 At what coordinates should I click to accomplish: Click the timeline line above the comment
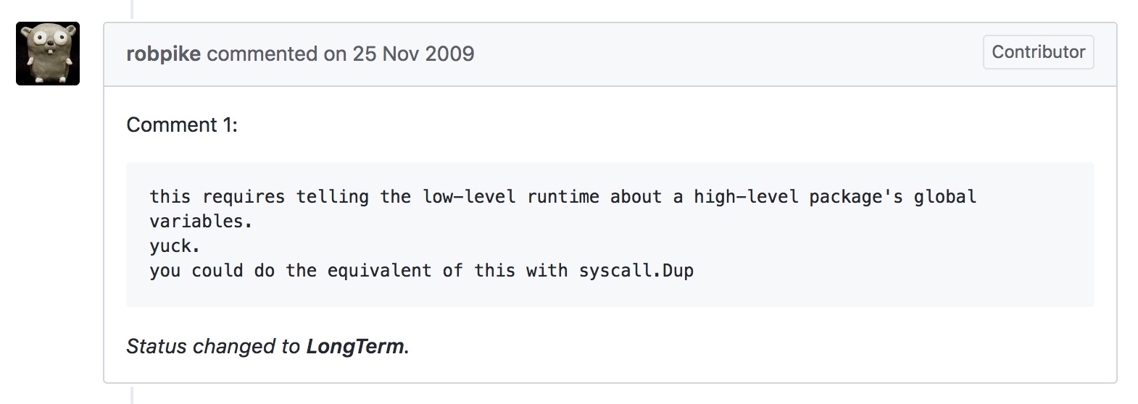pos(132,9)
